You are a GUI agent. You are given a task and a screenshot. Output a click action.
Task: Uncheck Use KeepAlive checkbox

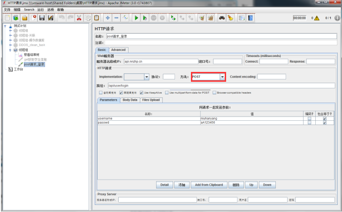tap(141, 93)
